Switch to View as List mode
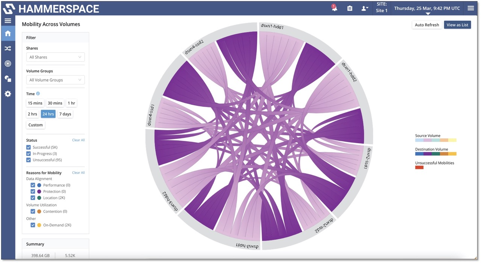 coord(457,25)
